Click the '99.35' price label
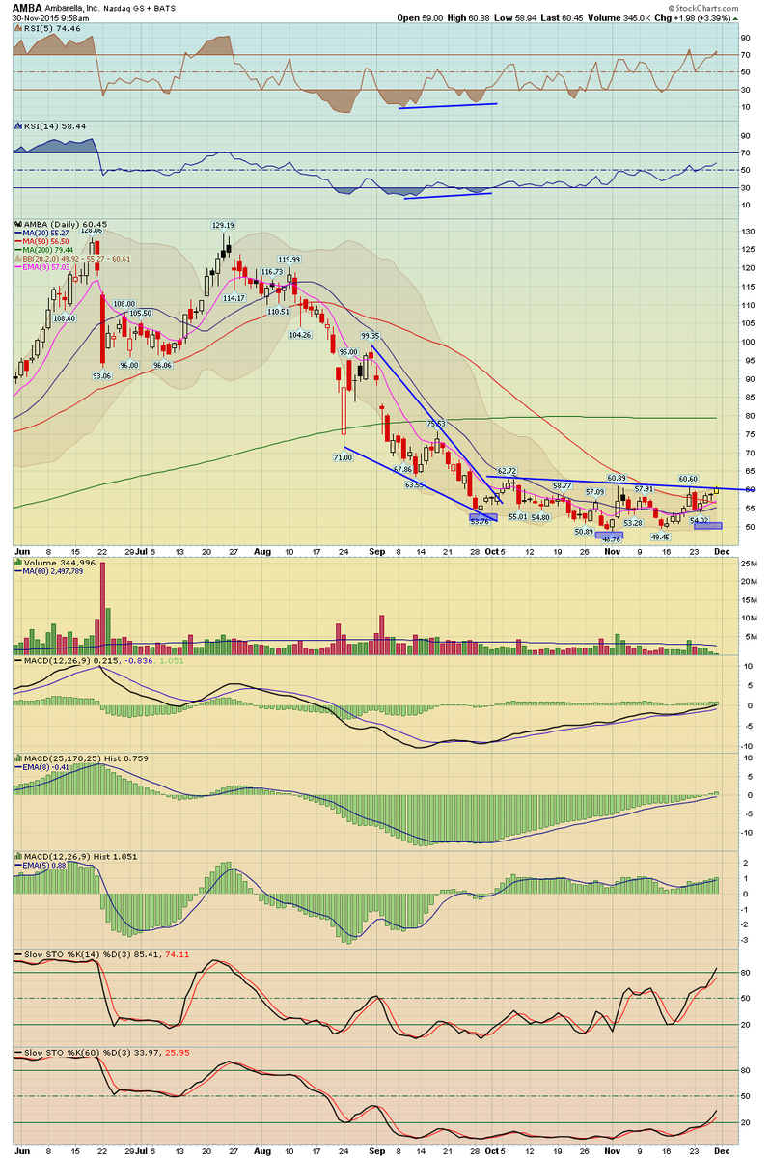 coord(371,335)
